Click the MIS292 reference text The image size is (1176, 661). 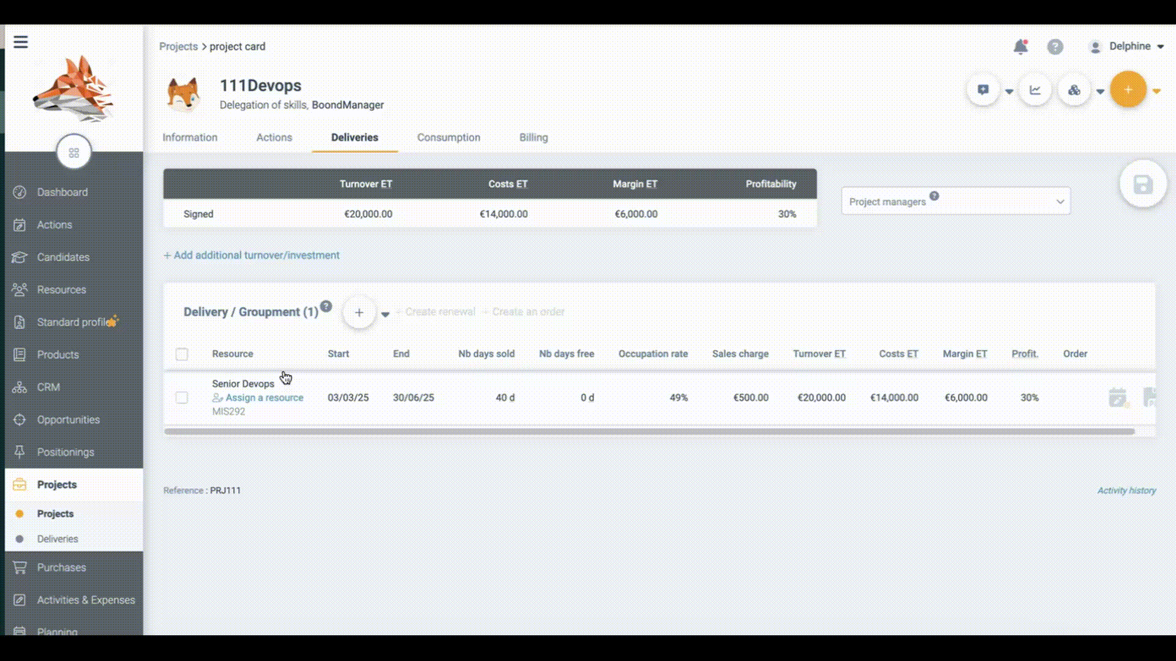[x=228, y=412]
